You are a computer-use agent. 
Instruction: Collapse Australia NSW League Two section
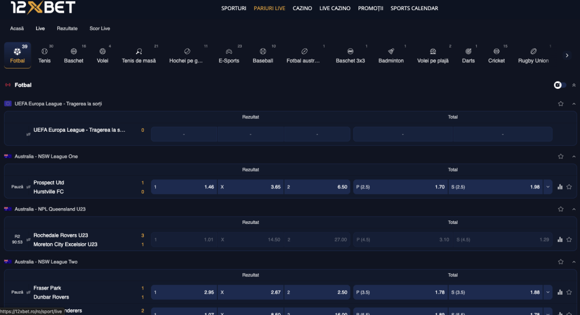(574, 262)
